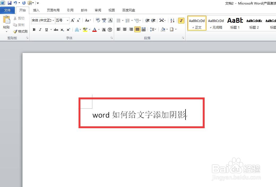Open the Paste (粘贴) clipboard icon
Viewport: 276px width, 187px height.
(x=6, y=19)
